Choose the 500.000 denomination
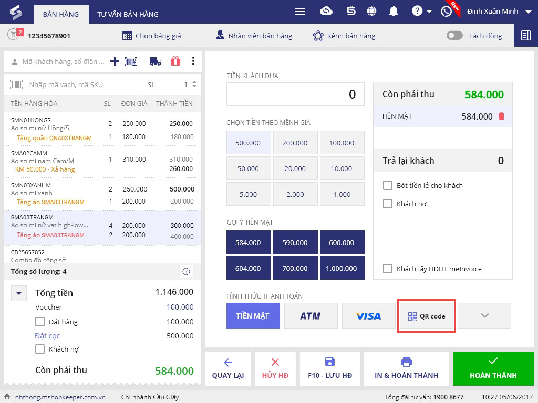This screenshot has height=403, width=538. (249, 143)
